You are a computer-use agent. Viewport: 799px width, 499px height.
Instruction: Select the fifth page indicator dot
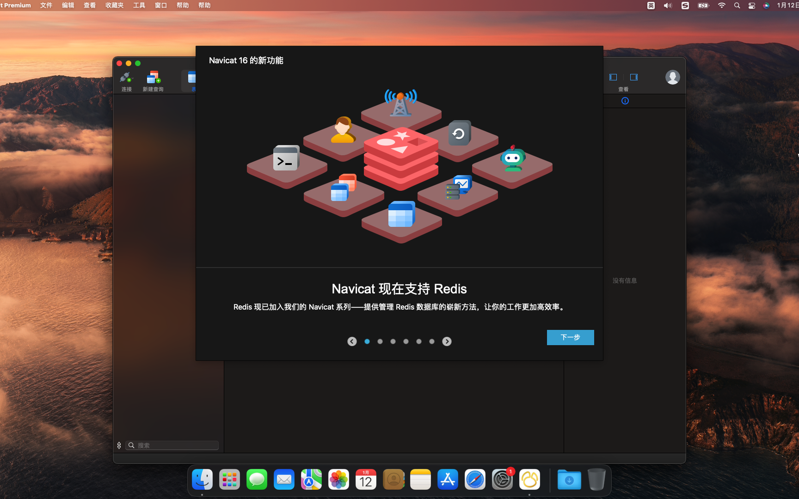pos(419,341)
